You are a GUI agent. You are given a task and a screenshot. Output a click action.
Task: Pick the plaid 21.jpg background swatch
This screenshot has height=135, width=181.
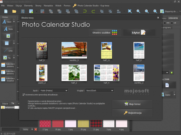click(x=96, y=124)
